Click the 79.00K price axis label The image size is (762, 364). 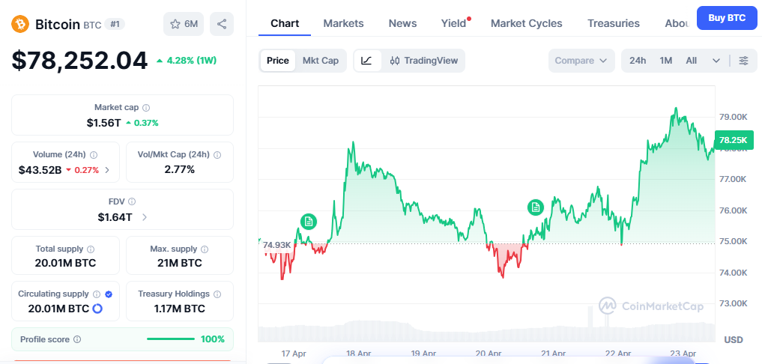(x=733, y=117)
